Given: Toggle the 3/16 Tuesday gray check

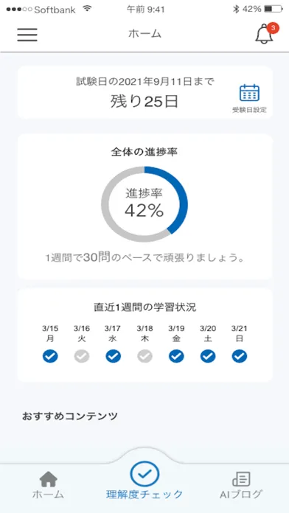Looking at the screenshot, I should click(x=82, y=356).
